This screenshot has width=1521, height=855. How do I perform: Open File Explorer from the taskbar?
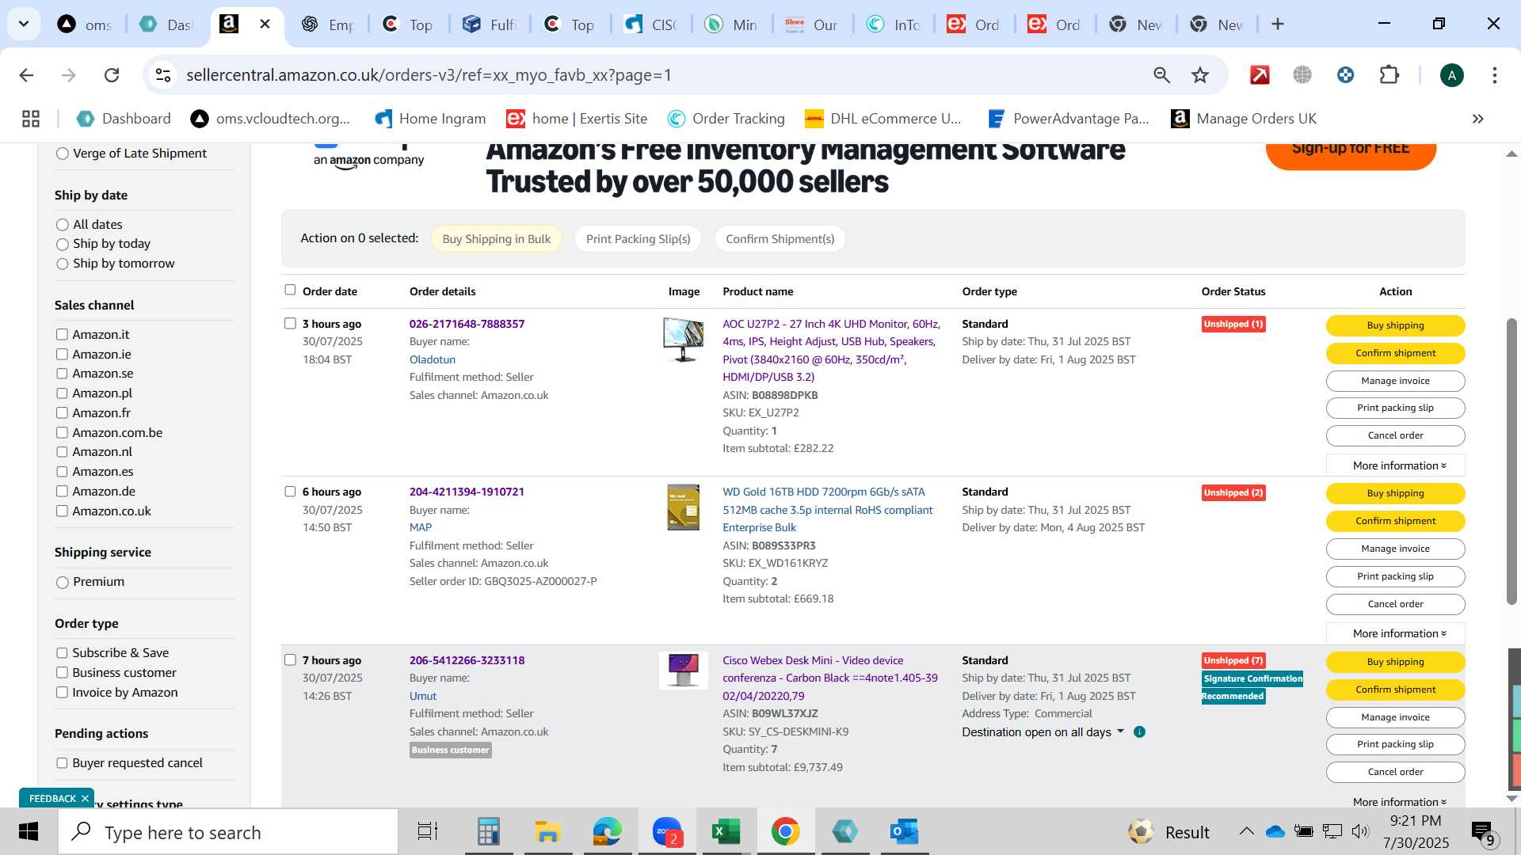click(547, 832)
